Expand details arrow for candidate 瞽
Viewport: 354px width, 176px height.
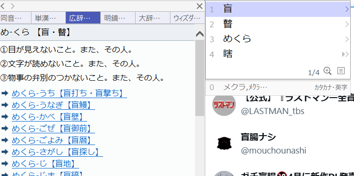[x=347, y=24]
